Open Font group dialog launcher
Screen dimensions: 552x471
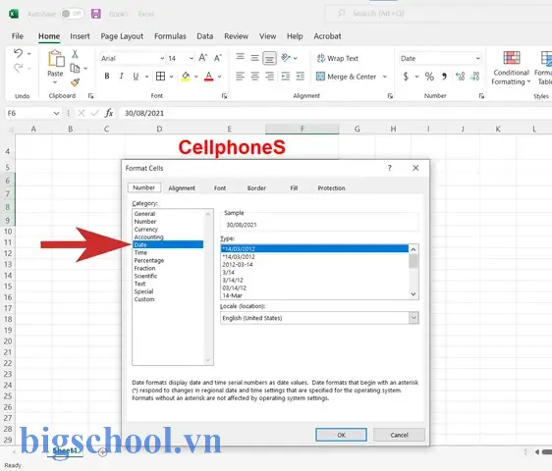(x=224, y=96)
